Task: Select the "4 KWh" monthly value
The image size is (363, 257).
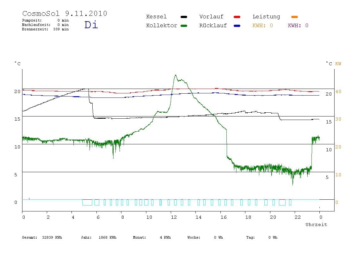Action: pos(165,237)
